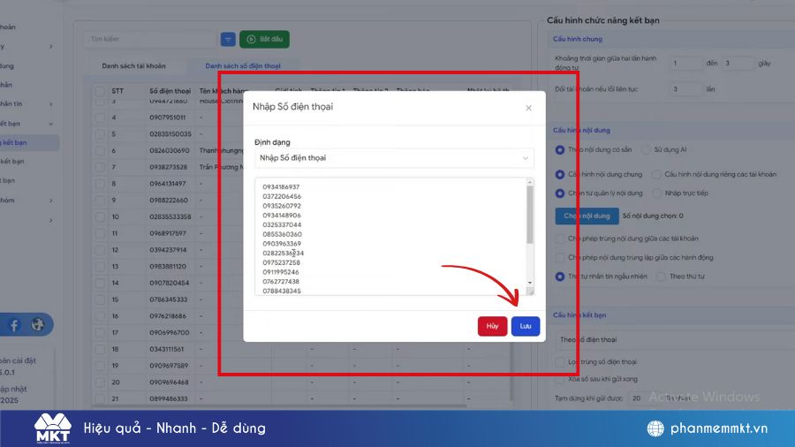Click the Facebook icon in the sidebar
795x447 pixels.
pyautogui.click(x=15, y=325)
